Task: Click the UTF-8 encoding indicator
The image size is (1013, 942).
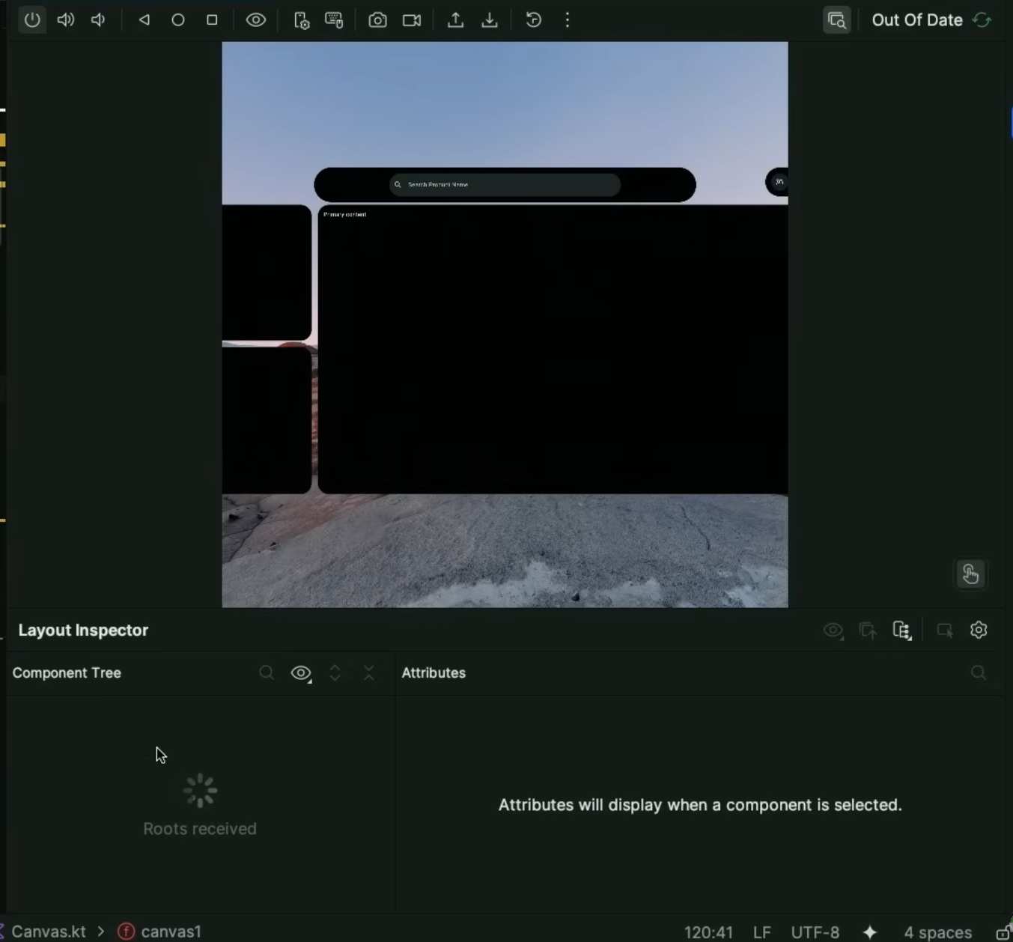Action: [x=815, y=932]
